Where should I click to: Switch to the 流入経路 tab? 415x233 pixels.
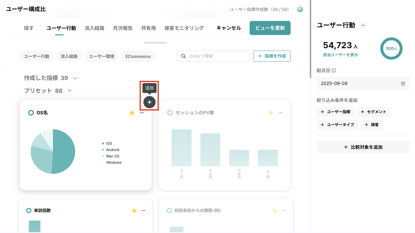[94, 28]
